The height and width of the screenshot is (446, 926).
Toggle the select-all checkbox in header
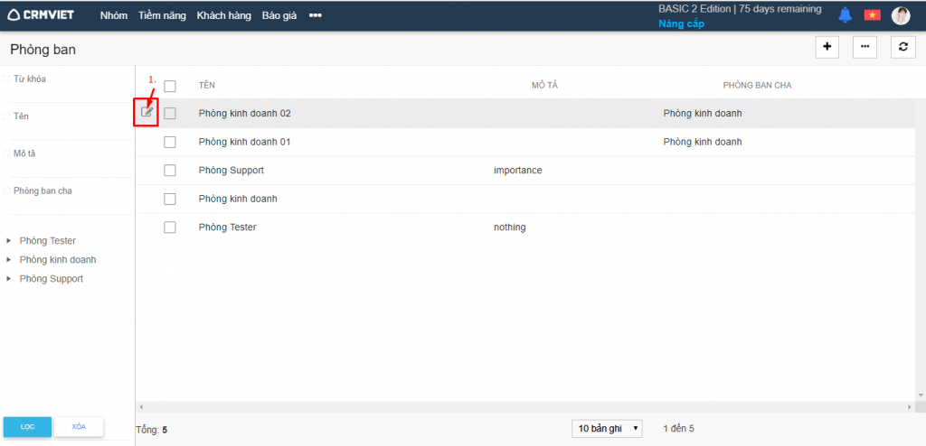pyautogui.click(x=169, y=86)
